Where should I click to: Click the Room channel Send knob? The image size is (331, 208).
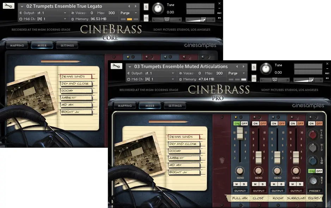[277, 171]
